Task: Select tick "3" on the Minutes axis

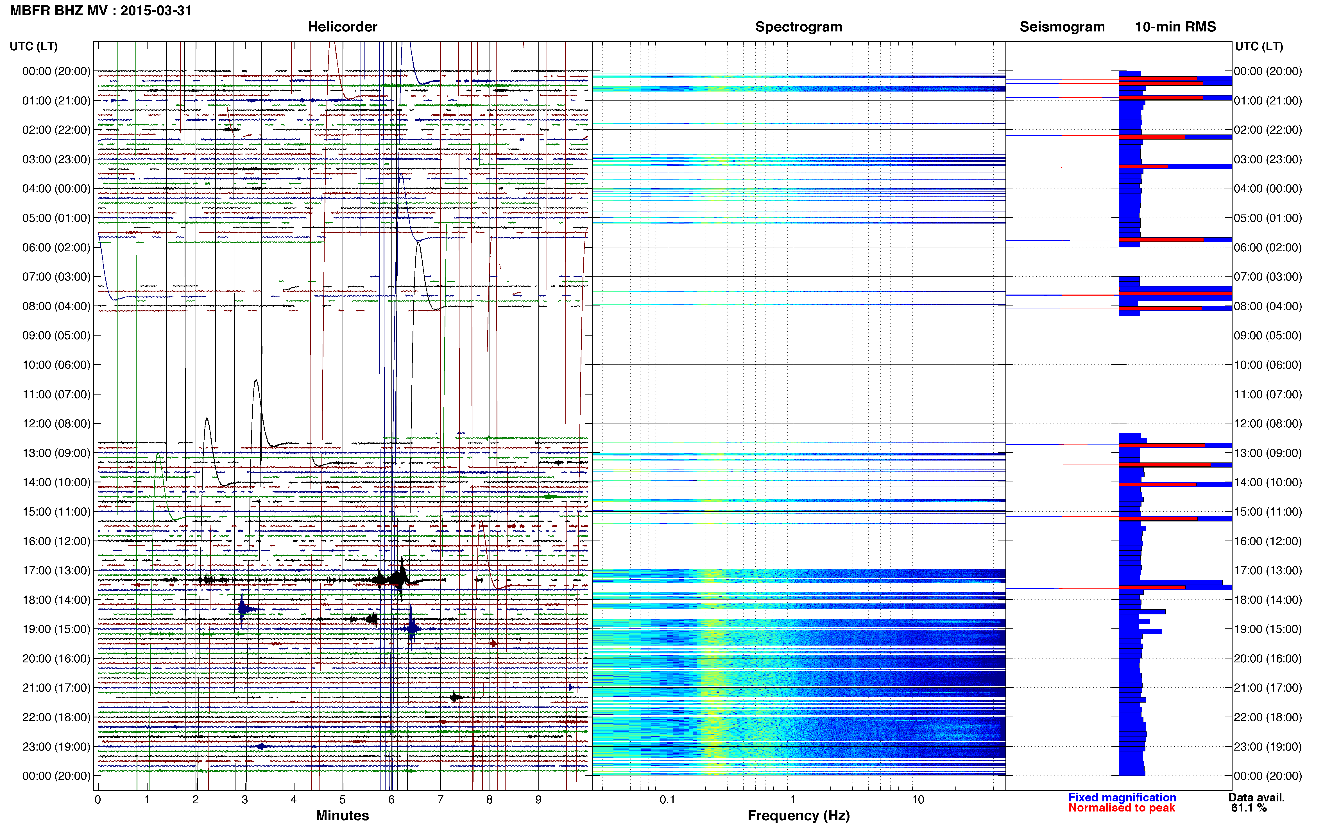Action: [244, 800]
